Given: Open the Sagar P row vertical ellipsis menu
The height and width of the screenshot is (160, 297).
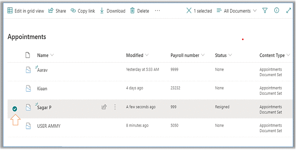Looking at the screenshot, I should point(115,107).
